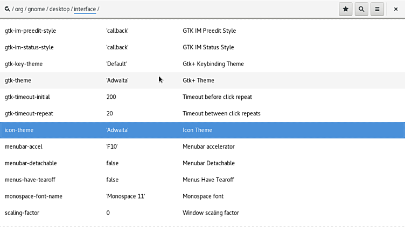Go to 'gnome' path segment
This screenshot has height=227, width=405.
pyautogui.click(x=37, y=9)
